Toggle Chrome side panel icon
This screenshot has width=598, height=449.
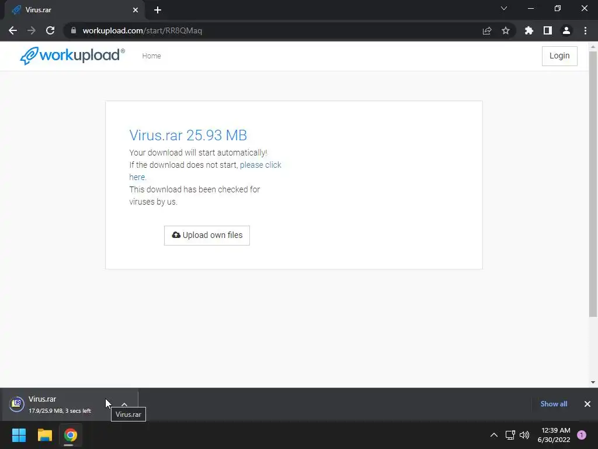[x=548, y=30]
